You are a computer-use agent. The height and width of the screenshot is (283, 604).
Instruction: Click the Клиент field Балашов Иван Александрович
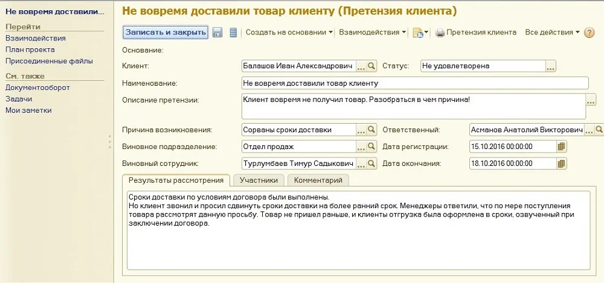(x=298, y=66)
